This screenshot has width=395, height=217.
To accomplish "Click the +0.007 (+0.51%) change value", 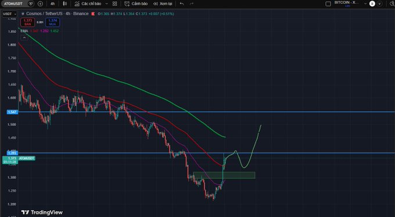I will 161,14.
